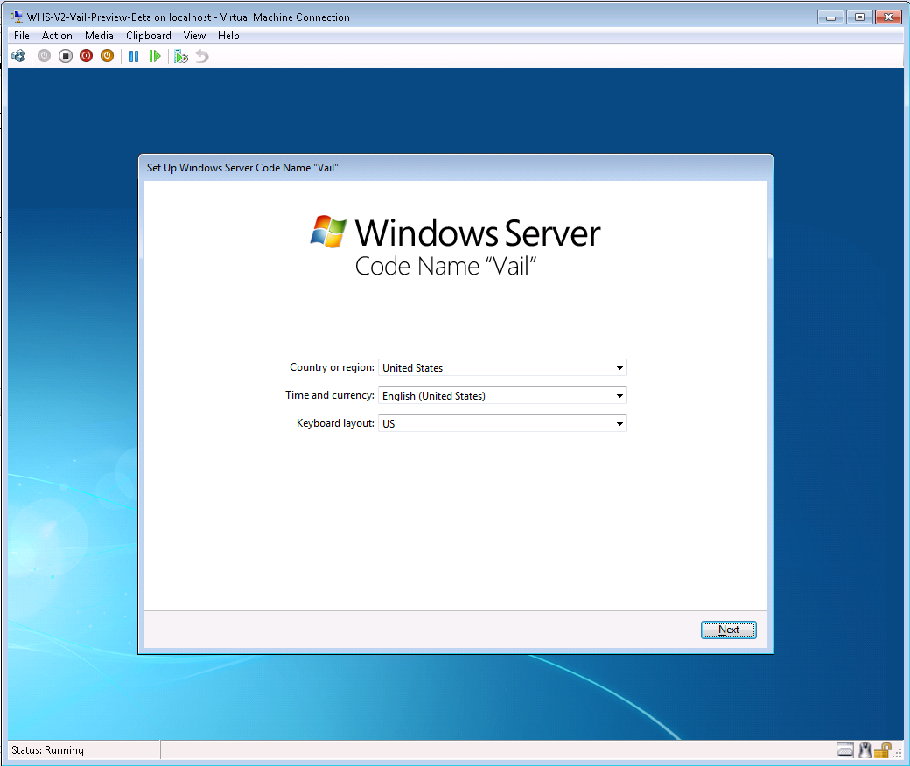910x766 pixels.
Task: Open the Keyboard layout dropdown
Action: [x=619, y=424]
